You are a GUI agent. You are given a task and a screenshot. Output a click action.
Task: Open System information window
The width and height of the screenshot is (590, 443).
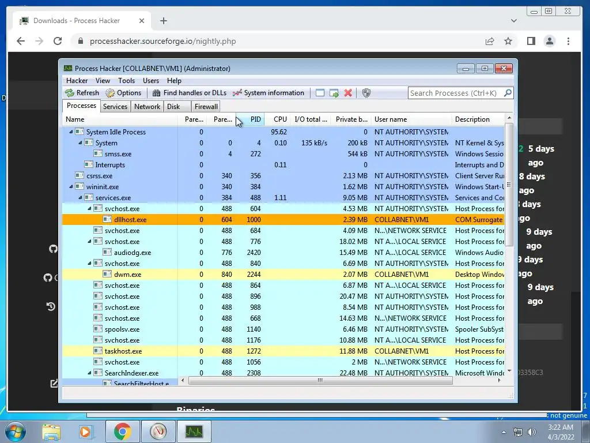(x=268, y=93)
